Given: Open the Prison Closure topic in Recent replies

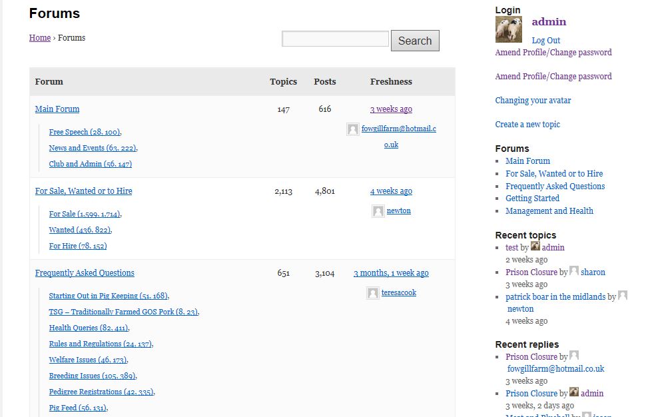Looking at the screenshot, I should [x=531, y=356].
